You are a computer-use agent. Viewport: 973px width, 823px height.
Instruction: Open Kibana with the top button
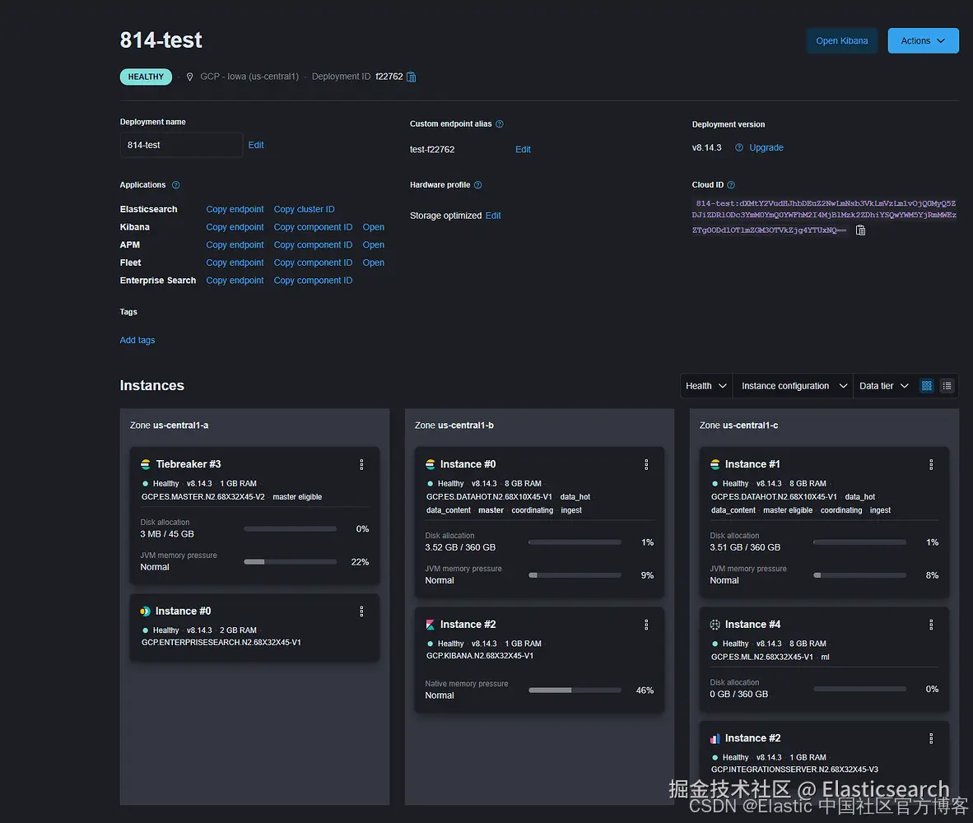(x=841, y=41)
